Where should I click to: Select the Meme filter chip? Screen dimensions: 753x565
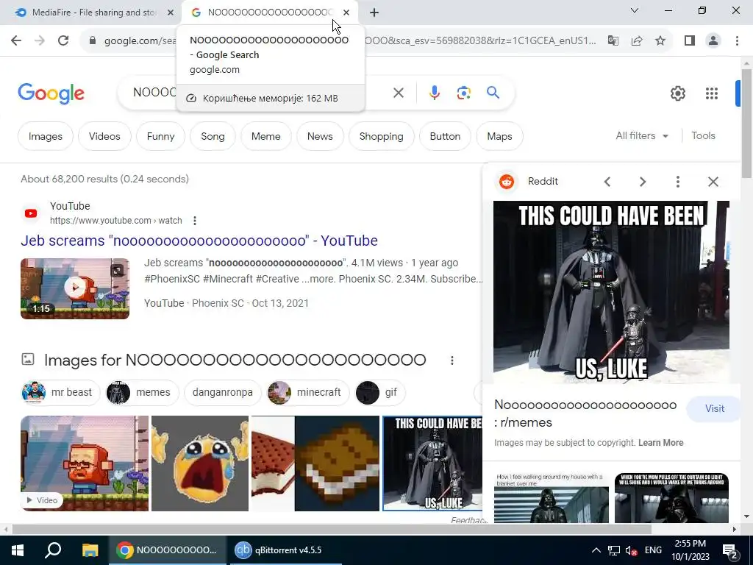click(x=265, y=136)
